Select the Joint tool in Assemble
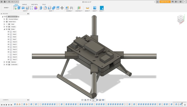 [72, 8]
